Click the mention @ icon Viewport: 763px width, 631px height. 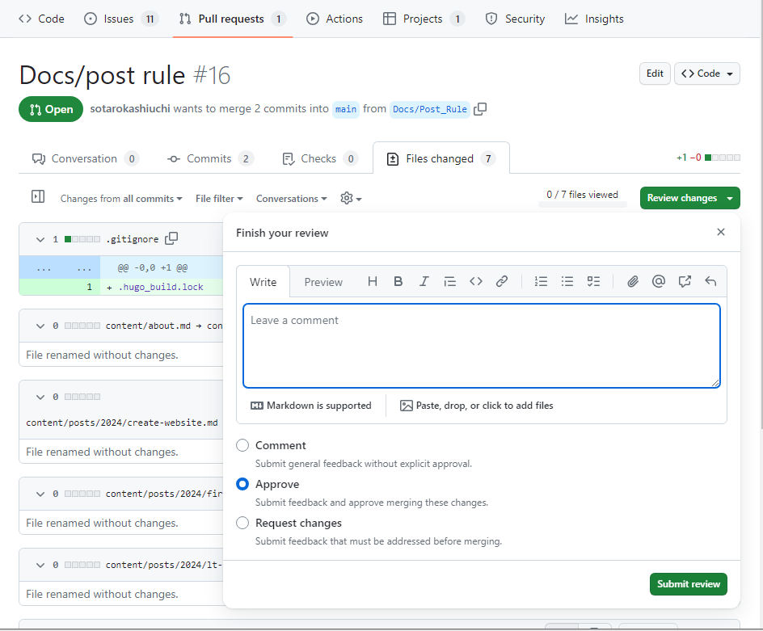pyautogui.click(x=659, y=281)
